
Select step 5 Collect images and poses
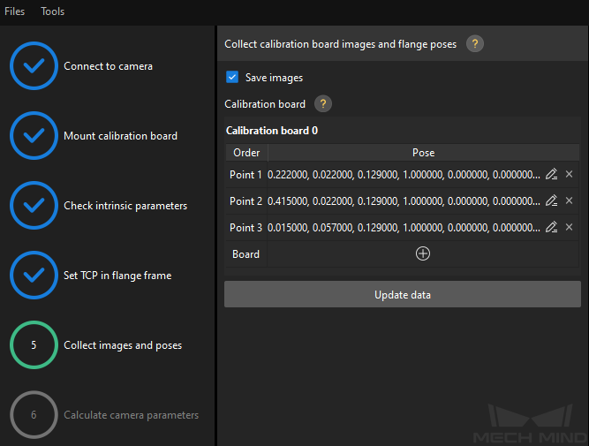tap(96, 345)
